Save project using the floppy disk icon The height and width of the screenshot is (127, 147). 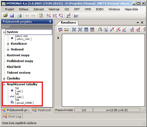12,16
